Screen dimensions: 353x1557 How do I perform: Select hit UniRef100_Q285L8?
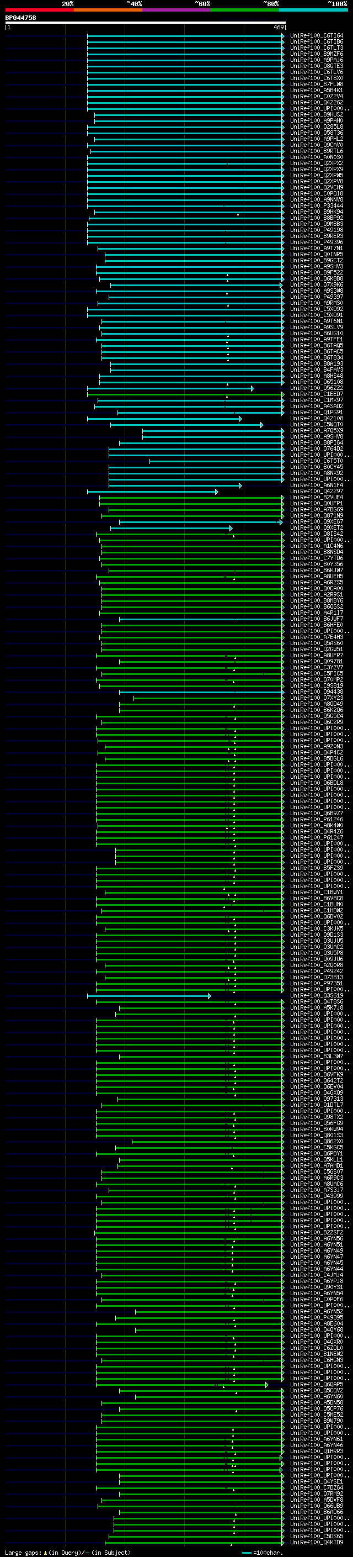click(316, 127)
